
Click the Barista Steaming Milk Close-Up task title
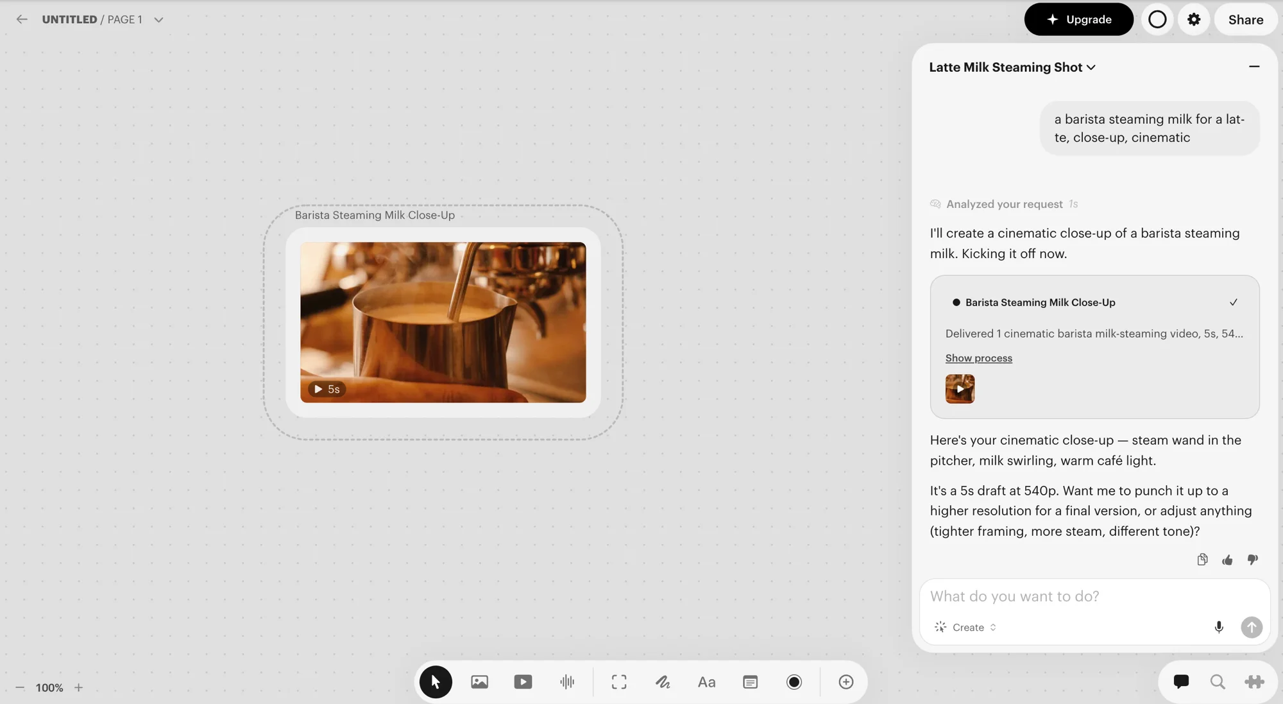click(x=1040, y=302)
